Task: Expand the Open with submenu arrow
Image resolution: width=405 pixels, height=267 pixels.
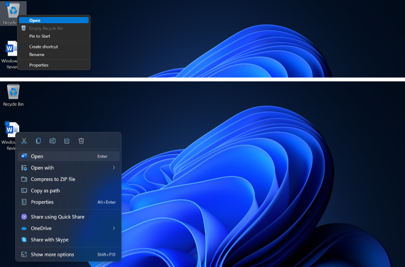Action: [114, 167]
